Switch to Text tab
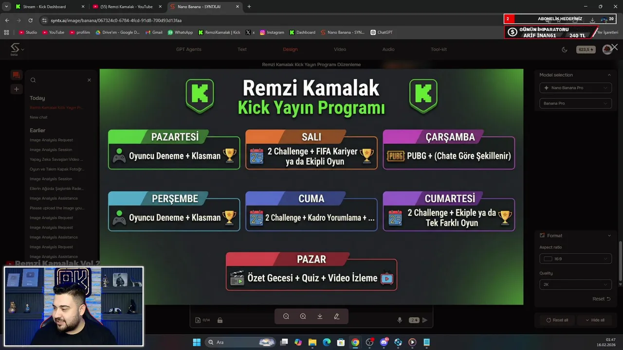623x350 pixels. pyautogui.click(x=242, y=49)
